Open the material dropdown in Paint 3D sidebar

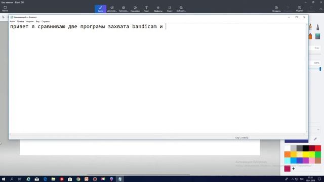click(x=315, y=129)
